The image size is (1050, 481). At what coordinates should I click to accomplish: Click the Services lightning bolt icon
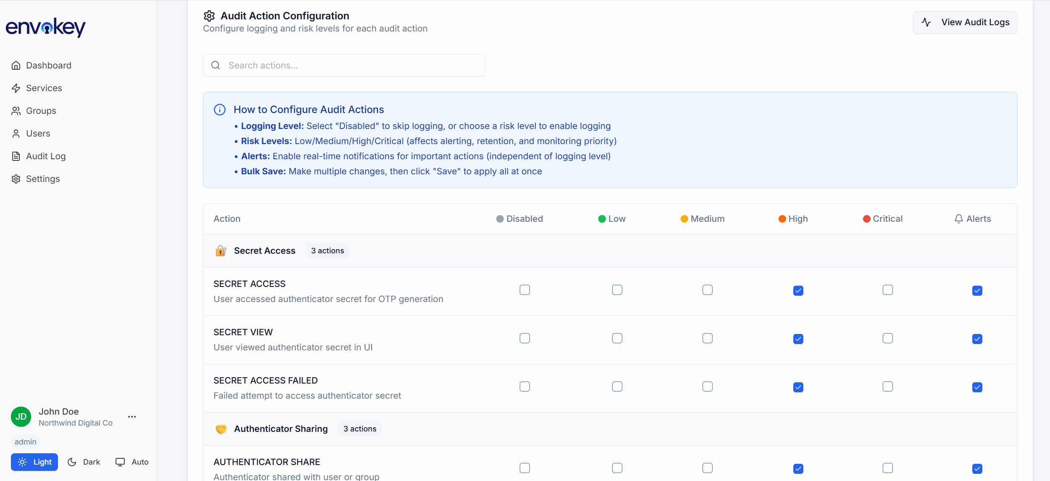pos(16,88)
